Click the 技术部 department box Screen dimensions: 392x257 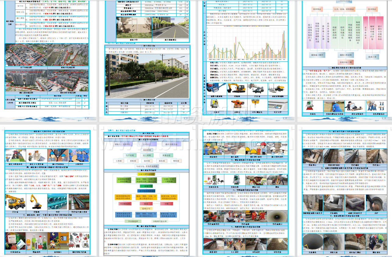[147, 161]
